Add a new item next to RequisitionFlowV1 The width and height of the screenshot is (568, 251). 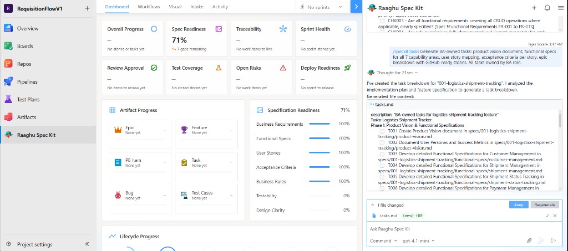[x=87, y=8]
